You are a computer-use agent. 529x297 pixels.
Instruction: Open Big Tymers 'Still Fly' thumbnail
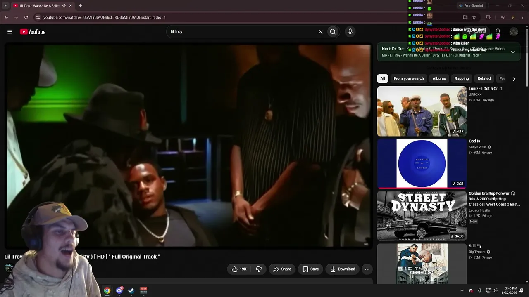(422, 264)
